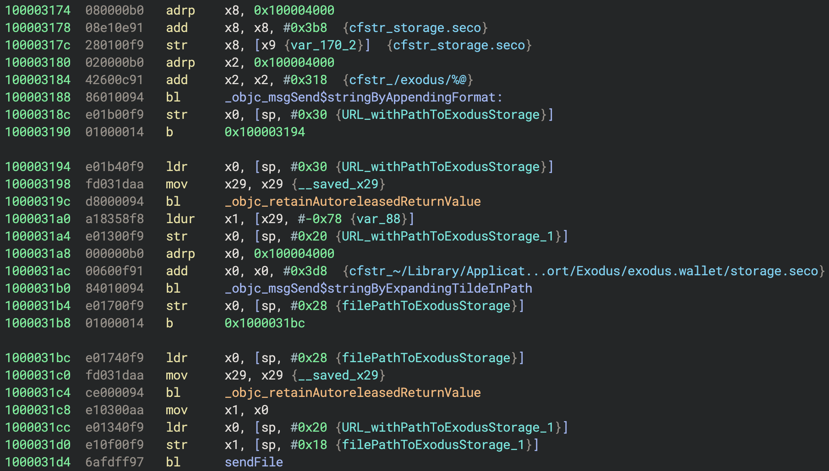Follow _objc_msgSend$stringByExpandingTildeInPath call

(x=378, y=288)
